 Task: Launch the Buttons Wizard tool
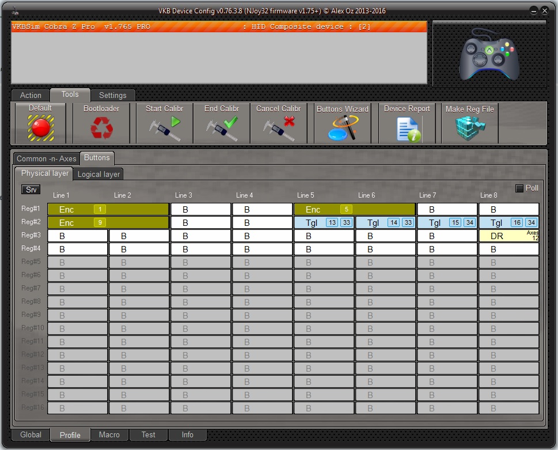pos(343,128)
